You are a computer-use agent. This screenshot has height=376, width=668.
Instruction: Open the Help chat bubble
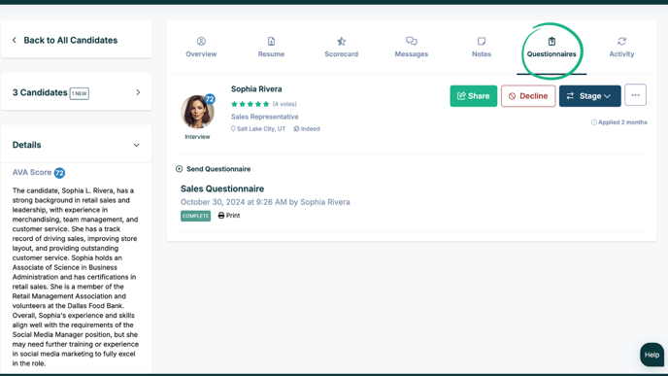click(x=651, y=355)
